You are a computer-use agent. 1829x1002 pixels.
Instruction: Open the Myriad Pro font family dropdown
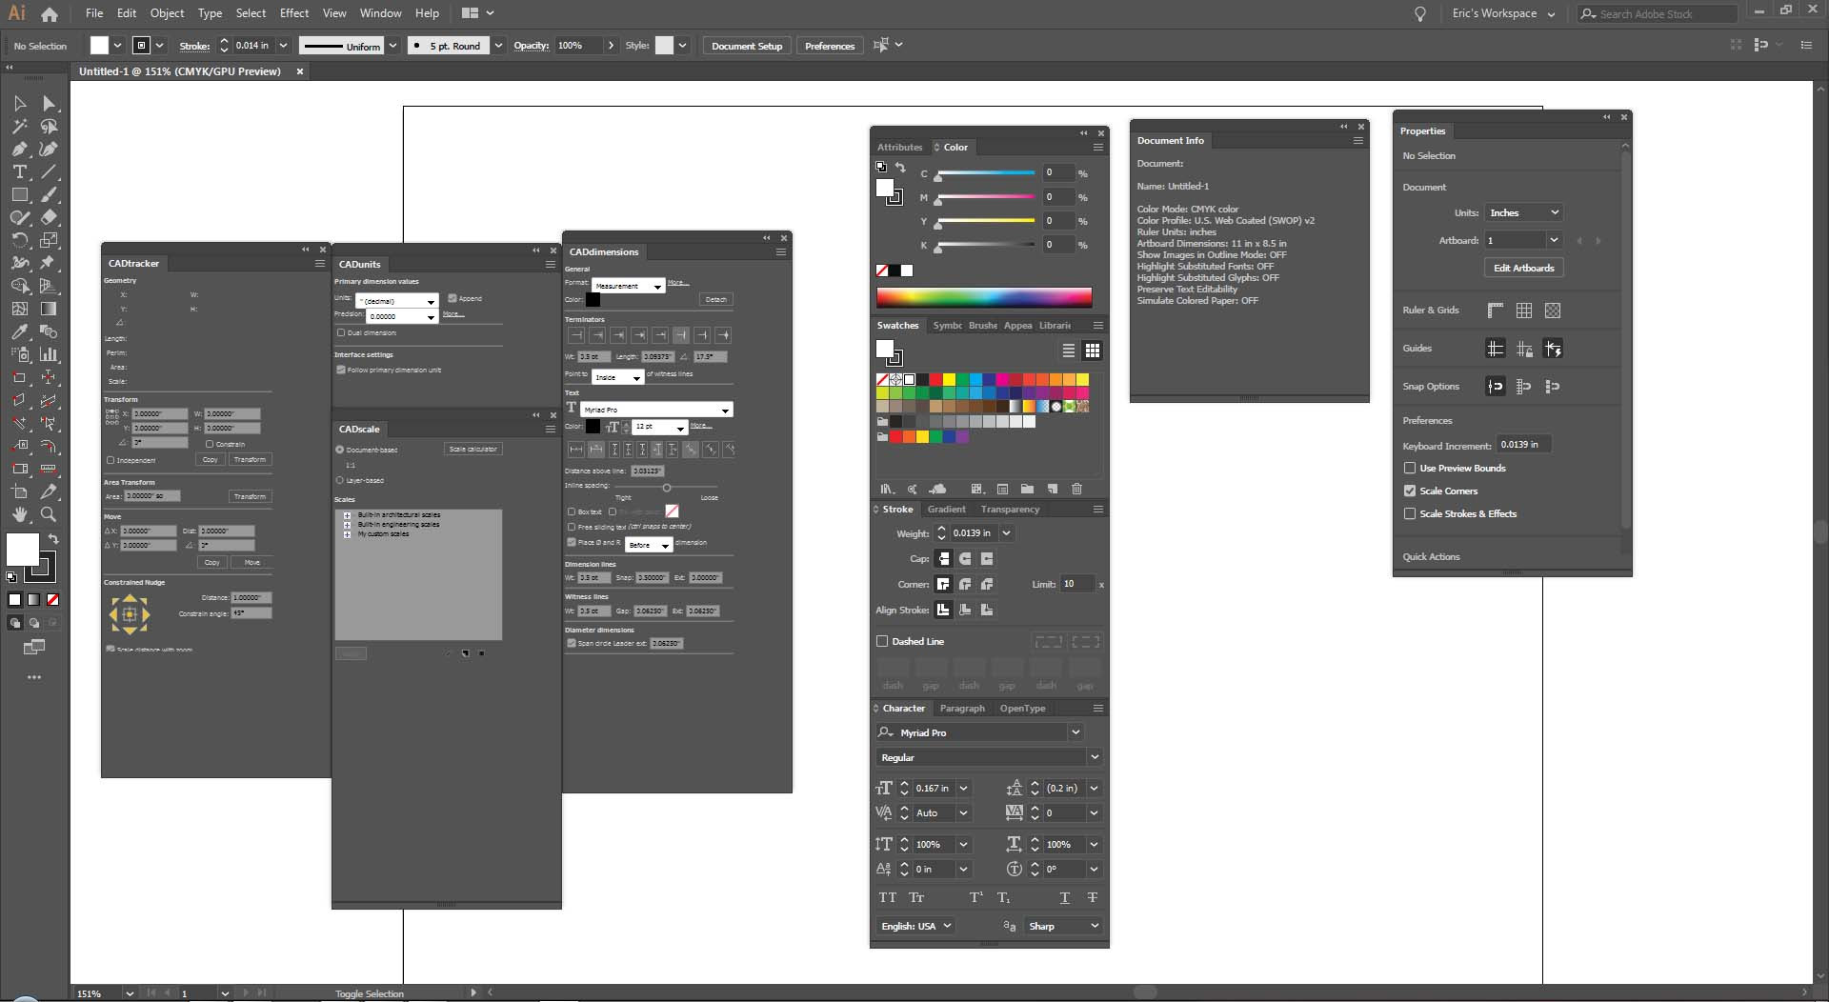pos(979,732)
